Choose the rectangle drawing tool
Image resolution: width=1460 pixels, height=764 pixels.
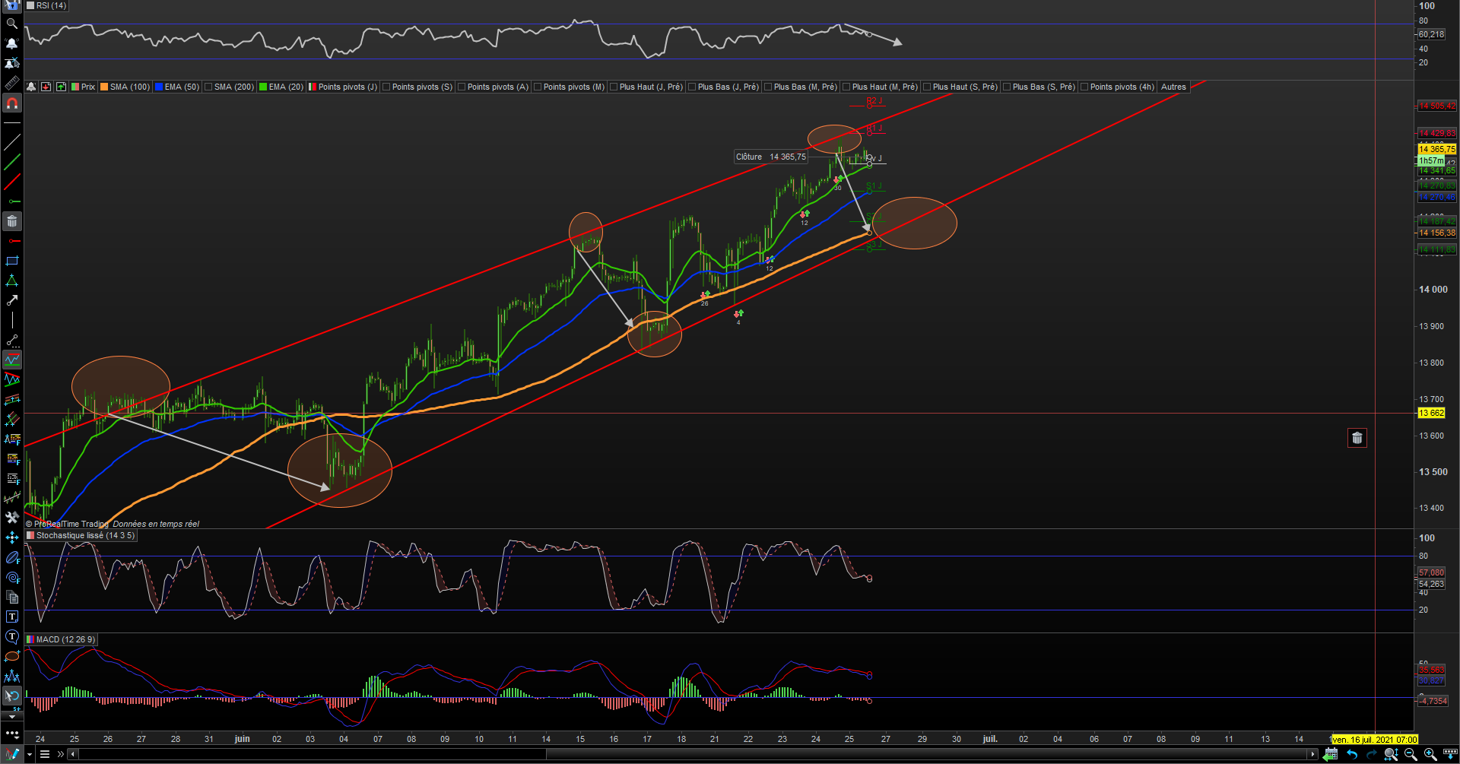pos(12,261)
